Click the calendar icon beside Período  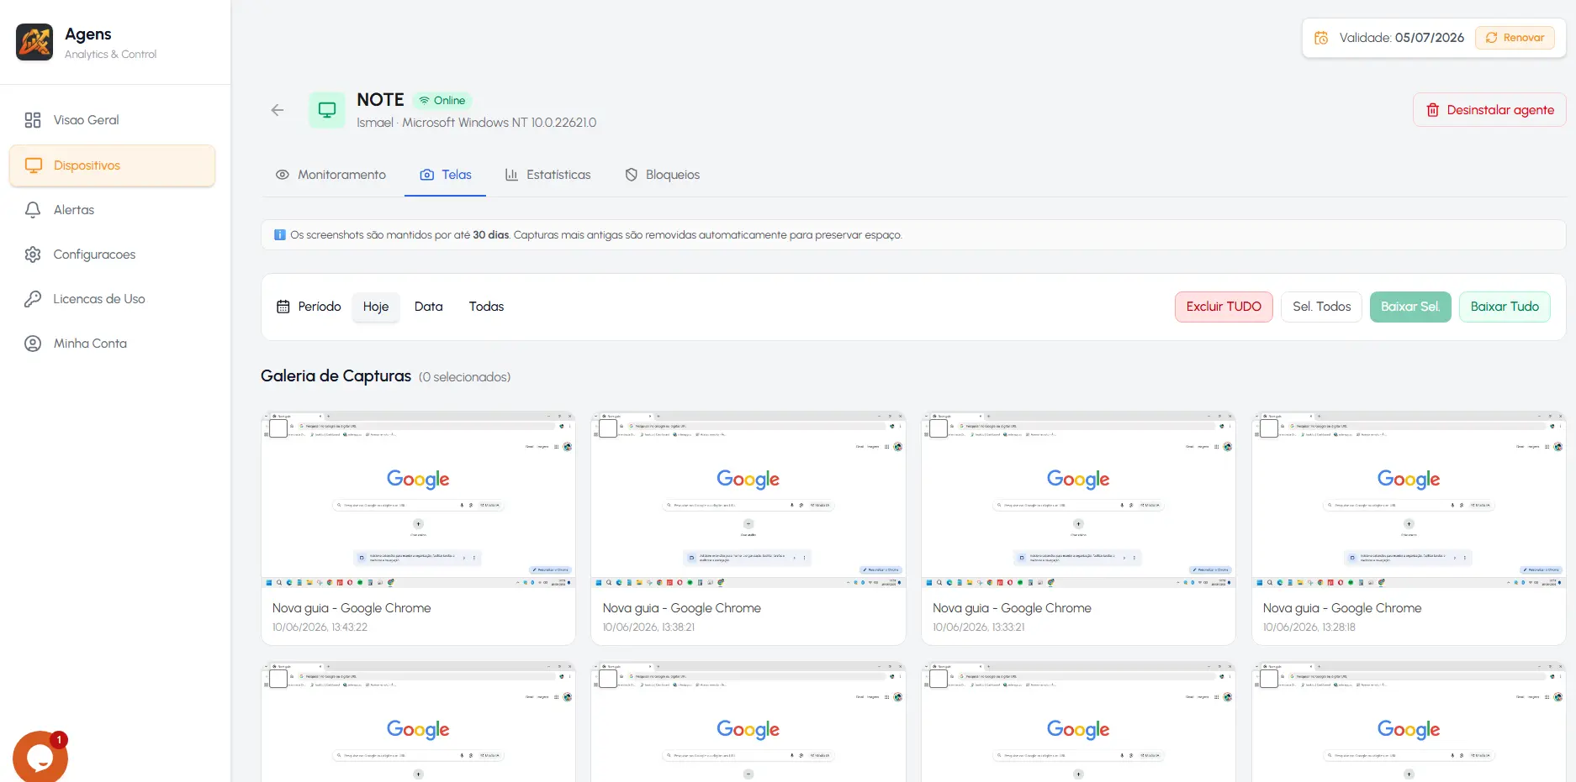click(283, 307)
